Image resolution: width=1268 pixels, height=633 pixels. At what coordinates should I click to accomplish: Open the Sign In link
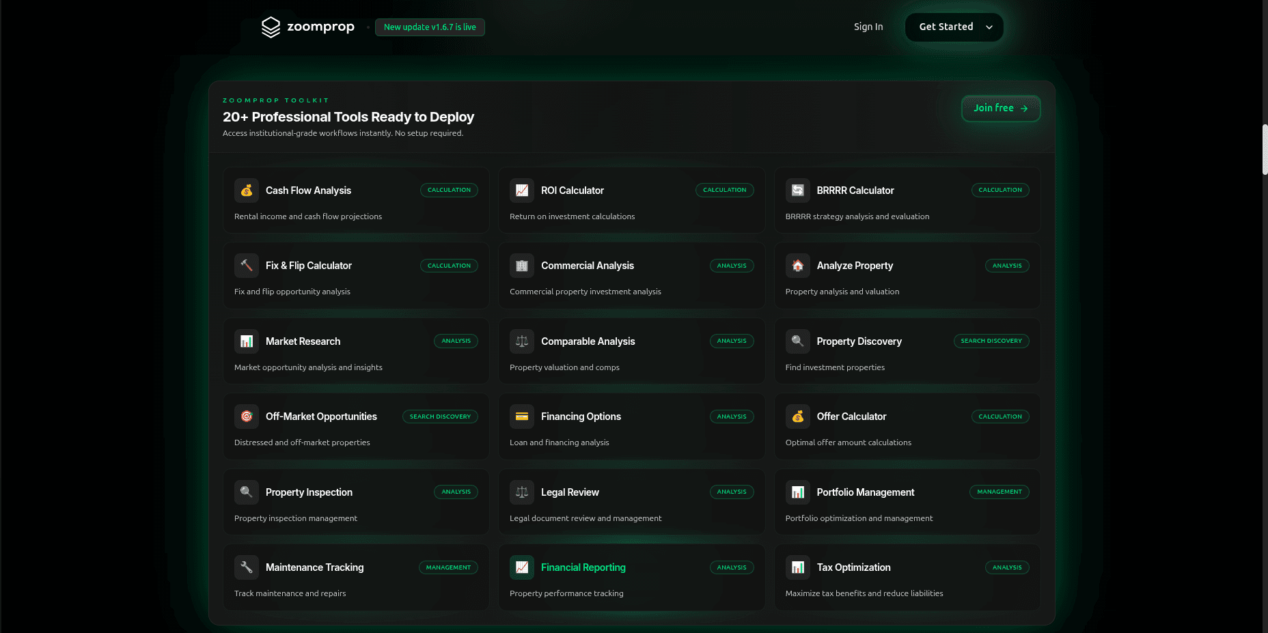[x=868, y=27]
